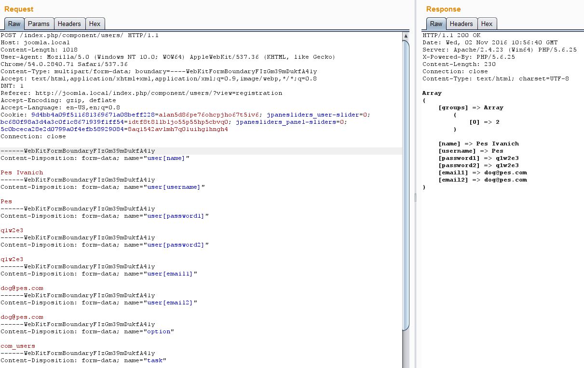Open the Hex view of the Response

pos(487,24)
